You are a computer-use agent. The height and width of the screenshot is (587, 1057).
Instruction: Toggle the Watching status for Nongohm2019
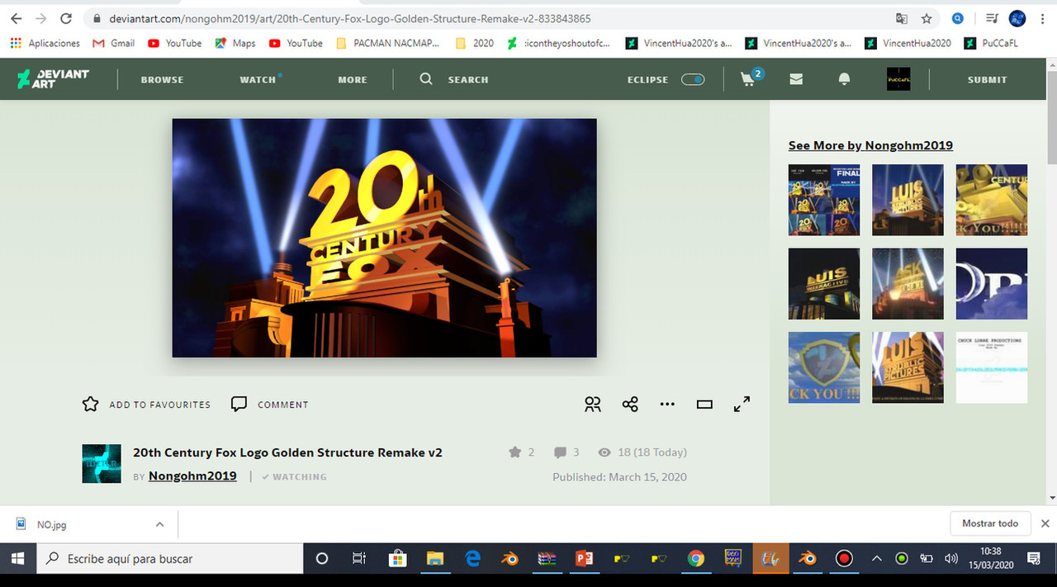(x=294, y=476)
